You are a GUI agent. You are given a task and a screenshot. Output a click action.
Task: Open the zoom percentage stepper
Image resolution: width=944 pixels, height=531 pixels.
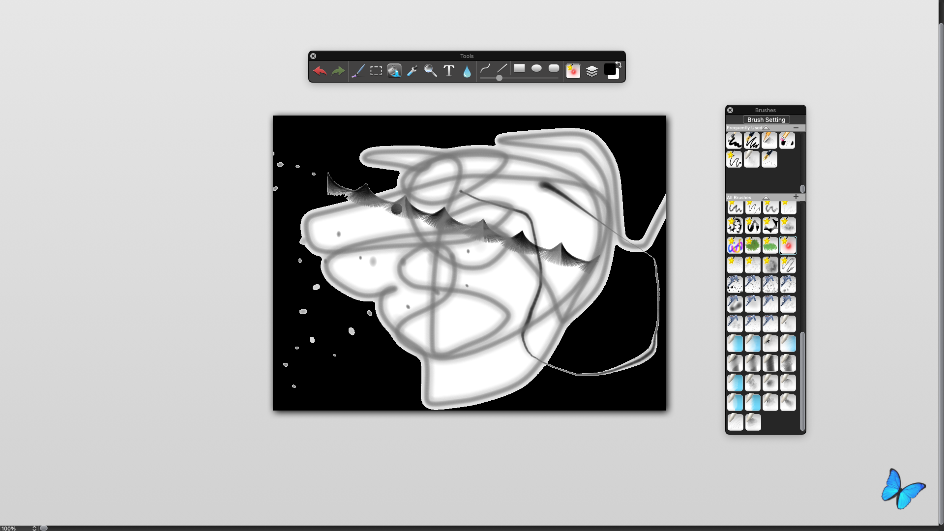point(34,528)
